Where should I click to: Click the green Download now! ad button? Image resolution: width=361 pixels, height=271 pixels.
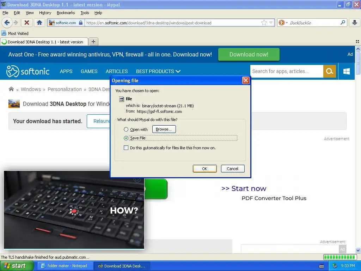tap(249, 54)
